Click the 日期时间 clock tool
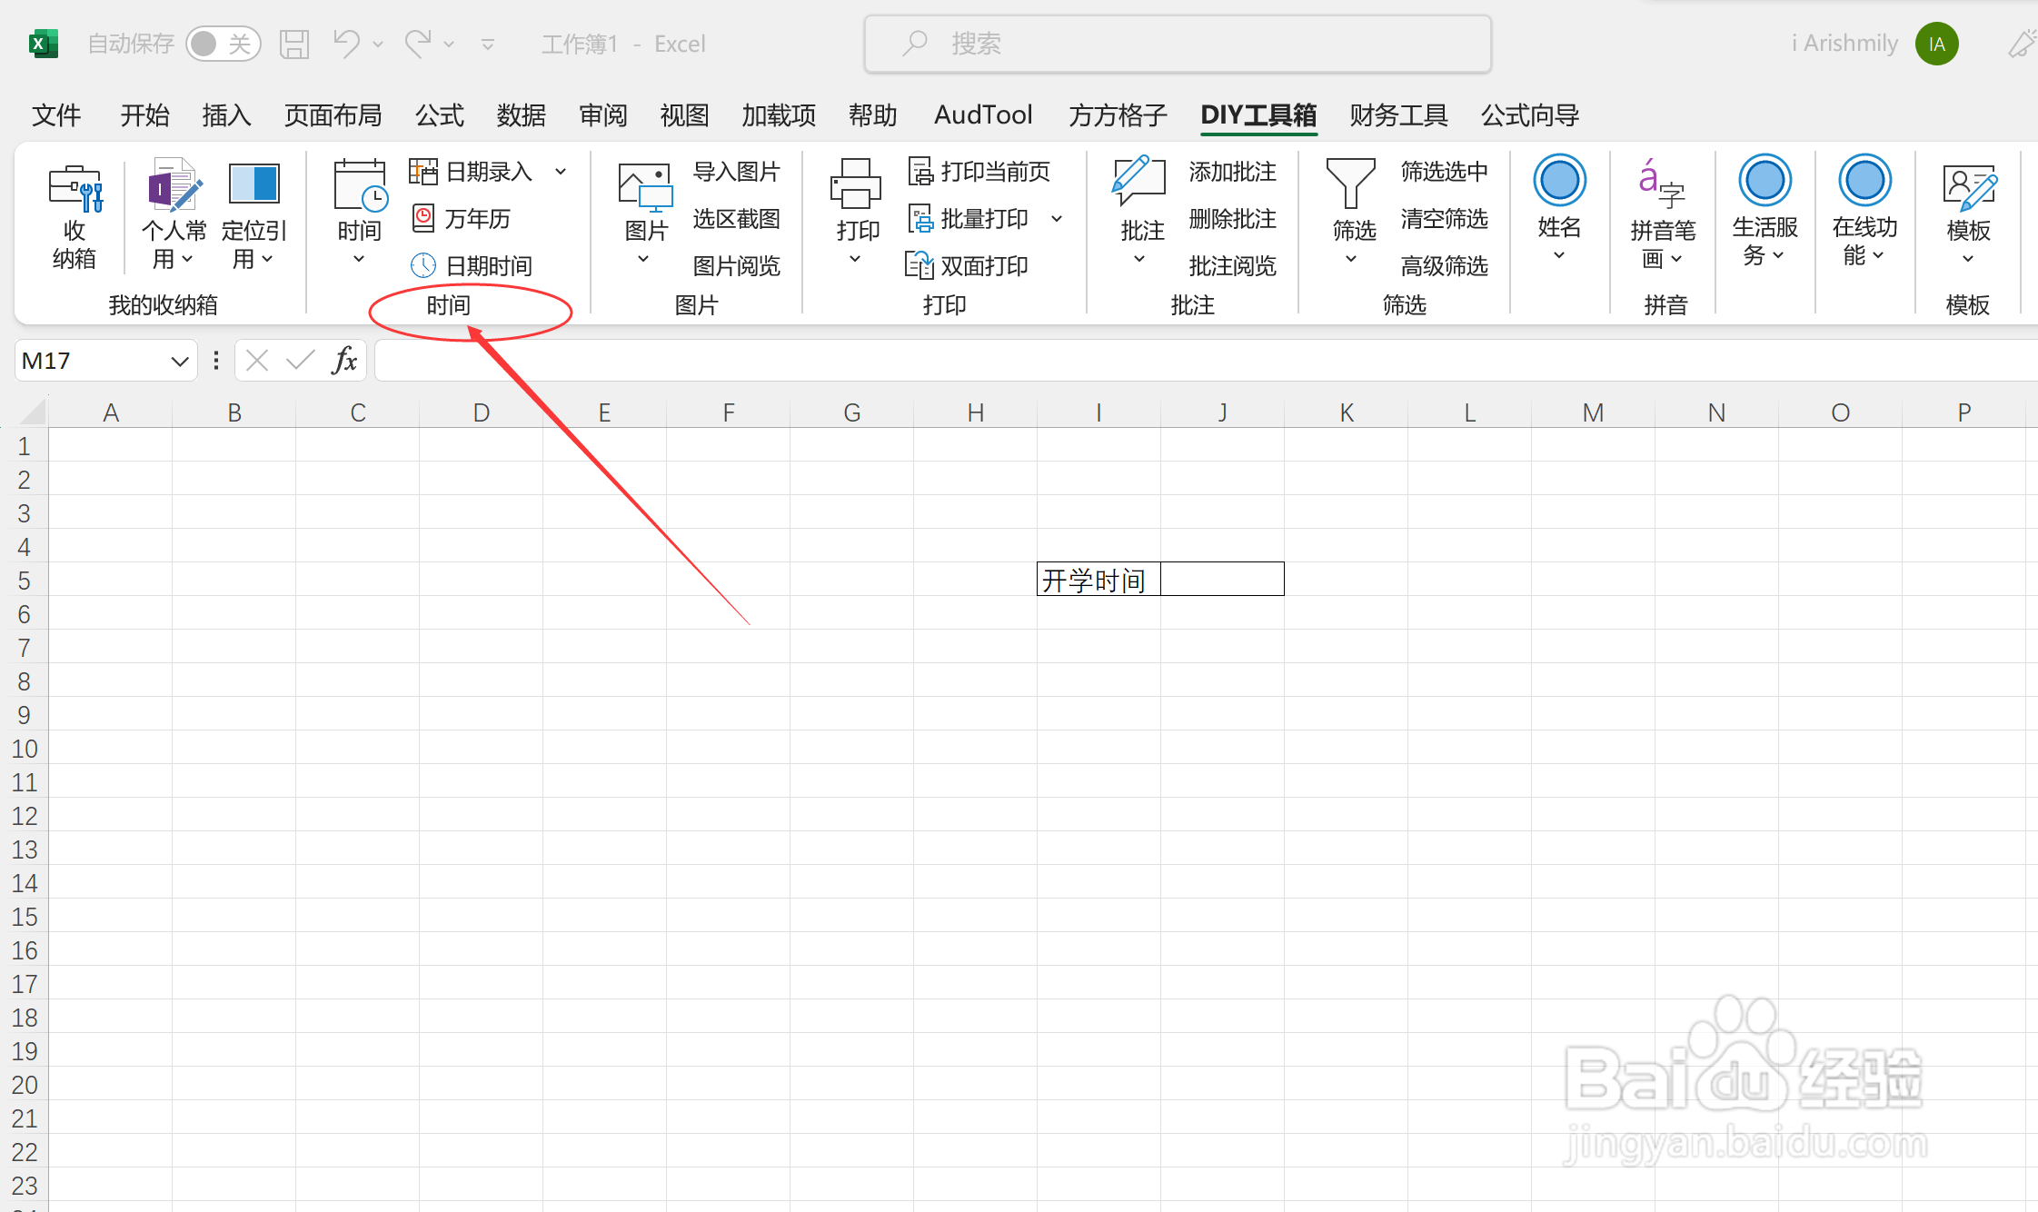The image size is (2038, 1212). pos(471,266)
